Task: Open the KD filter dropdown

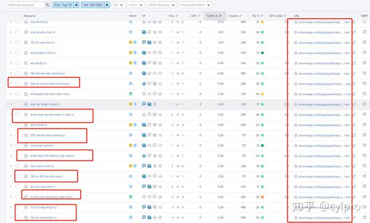Action: [118, 5]
